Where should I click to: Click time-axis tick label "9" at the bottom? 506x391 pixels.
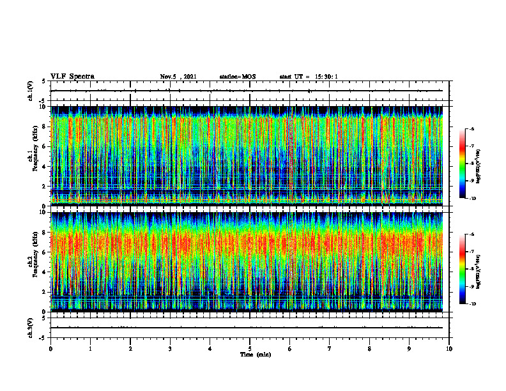click(x=409, y=349)
